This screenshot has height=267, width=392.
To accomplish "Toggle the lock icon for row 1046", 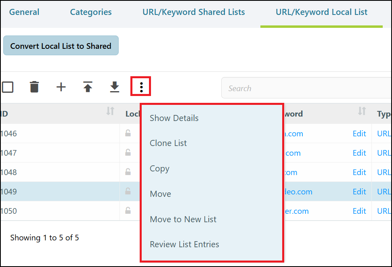I will [x=128, y=133].
